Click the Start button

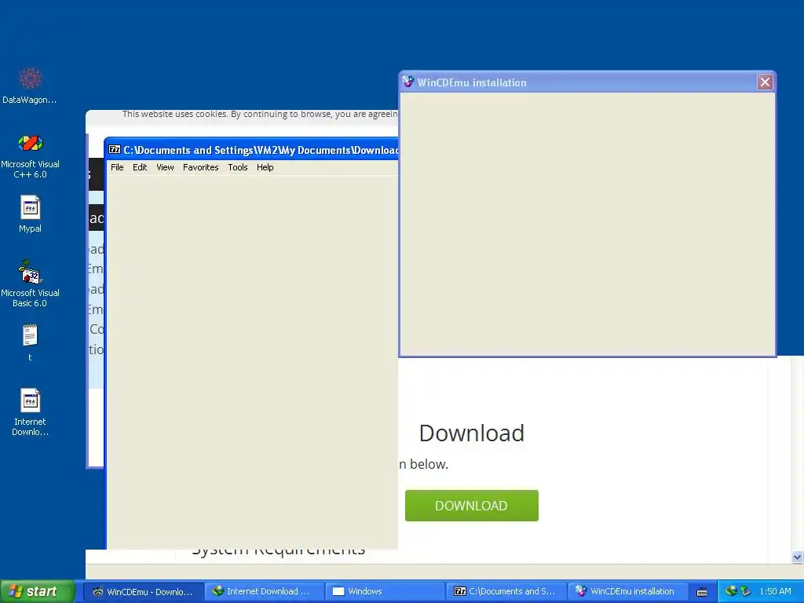coord(38,591)
